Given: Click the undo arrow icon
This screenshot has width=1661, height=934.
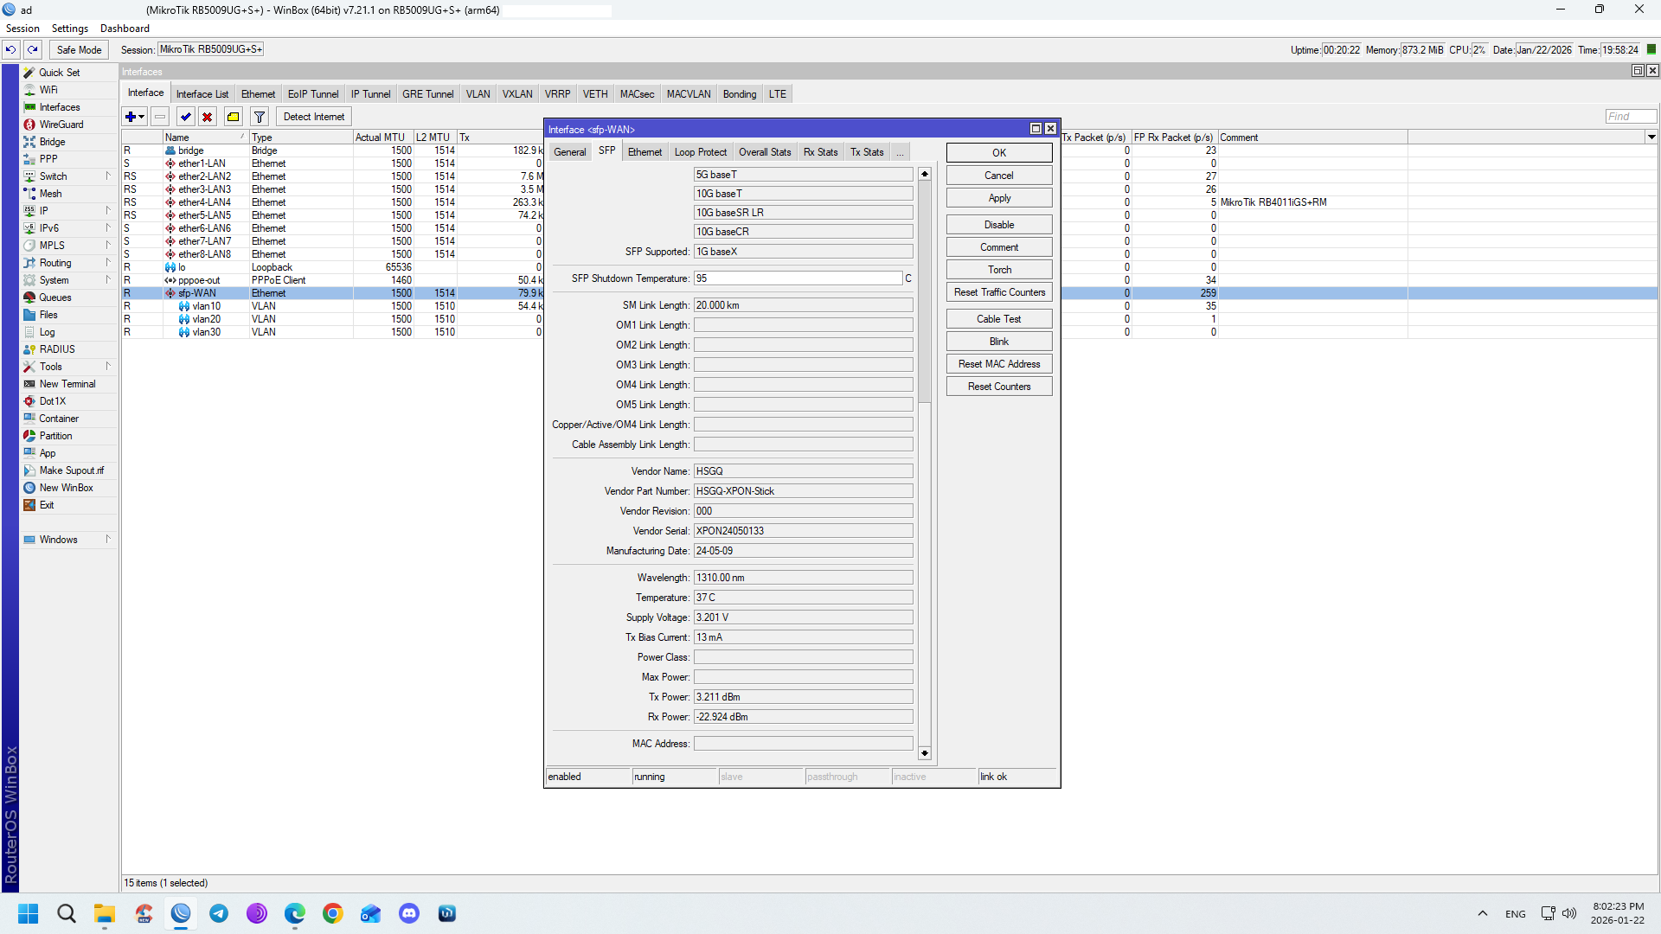Looking at the screenshot, I should pyautogui.click(x=10, y=49).
